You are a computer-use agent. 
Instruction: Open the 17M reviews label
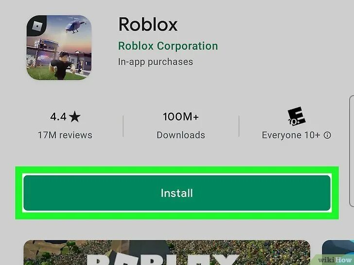65,135
